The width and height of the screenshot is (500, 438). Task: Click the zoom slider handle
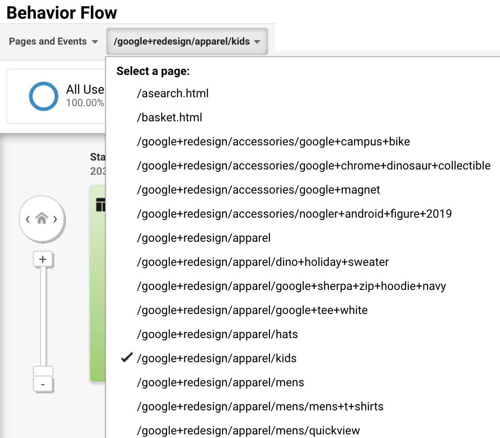coord(43,371)
